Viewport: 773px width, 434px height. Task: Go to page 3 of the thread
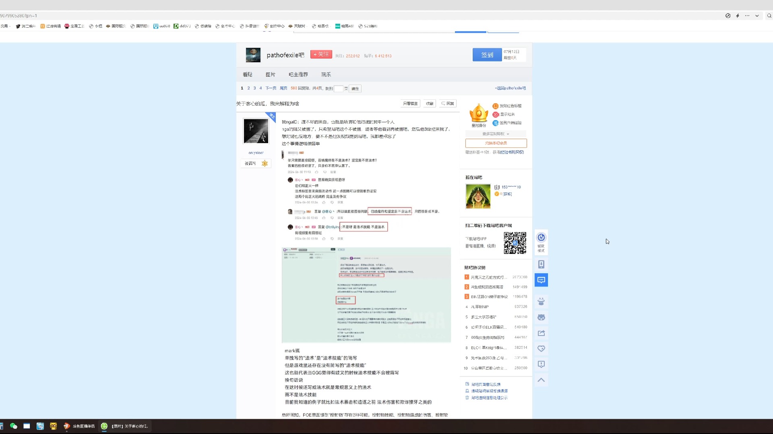point(254,88)
